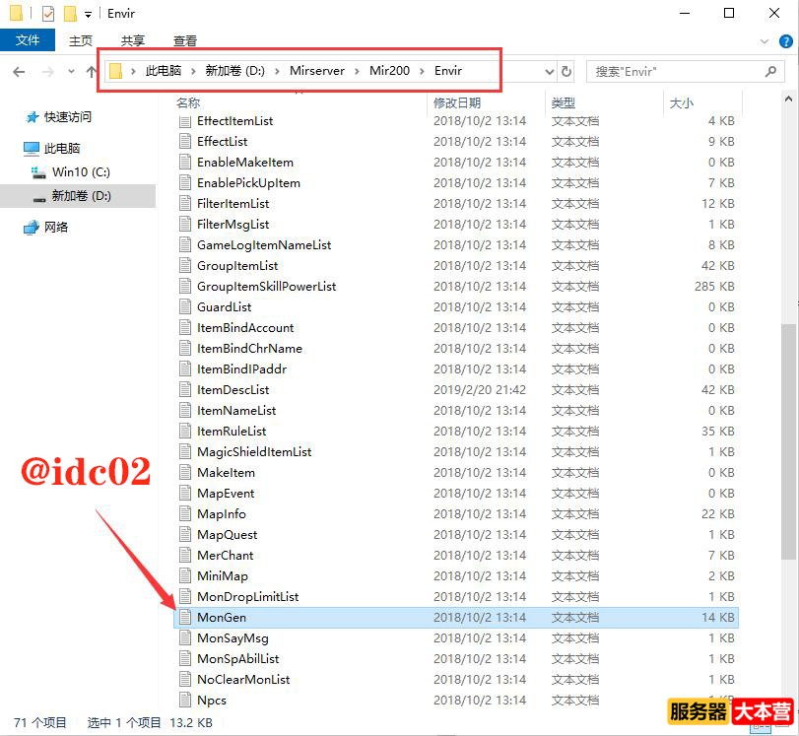
Task: Open the recent locations dropdown arrow
Action: tap(71, 71)
